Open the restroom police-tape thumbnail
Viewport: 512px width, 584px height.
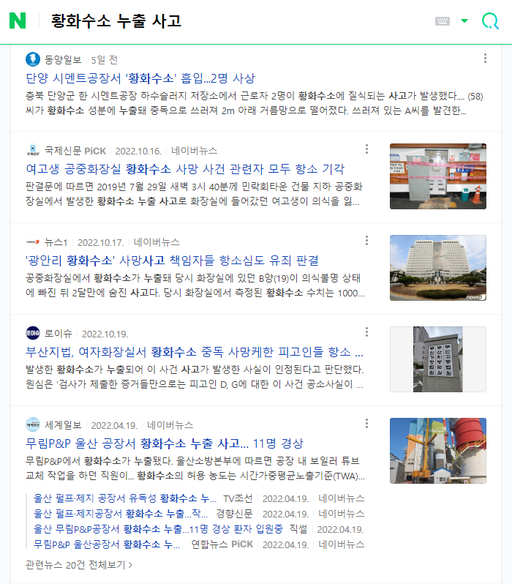438,176
